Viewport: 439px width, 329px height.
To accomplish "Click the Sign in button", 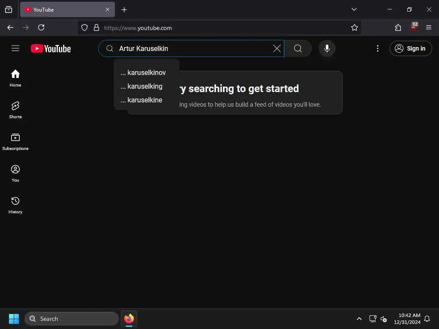I will (410, 48).
